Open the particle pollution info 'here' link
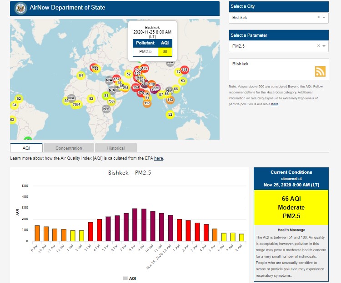341x283 pixels. point(275,104)
